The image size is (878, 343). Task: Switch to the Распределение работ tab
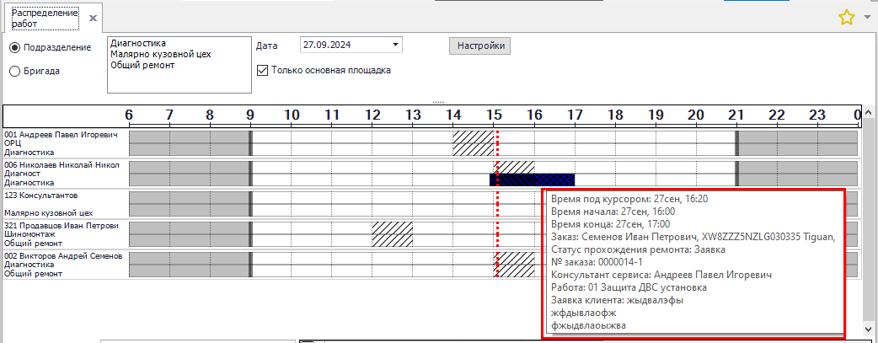tap(42, 18)
